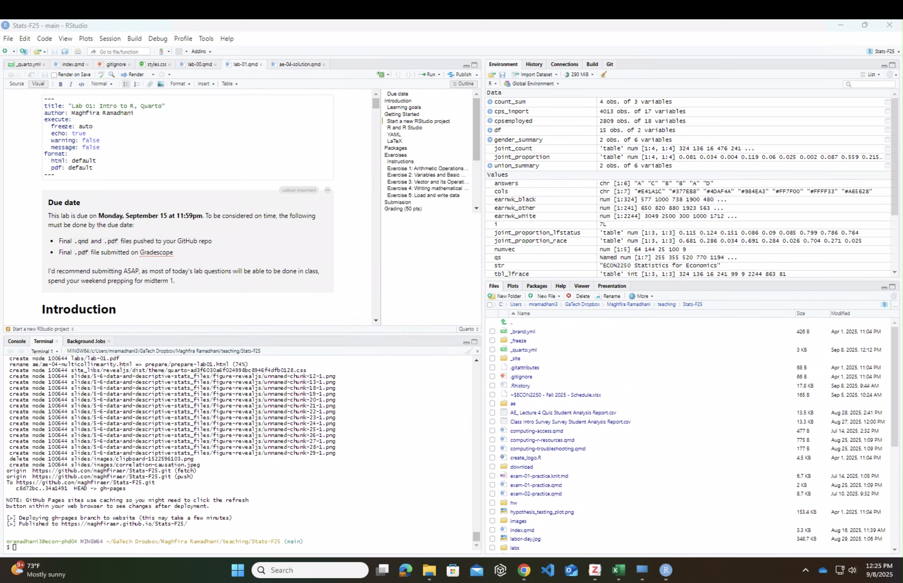
Task: Click the insert link icon
Action: 150,84
